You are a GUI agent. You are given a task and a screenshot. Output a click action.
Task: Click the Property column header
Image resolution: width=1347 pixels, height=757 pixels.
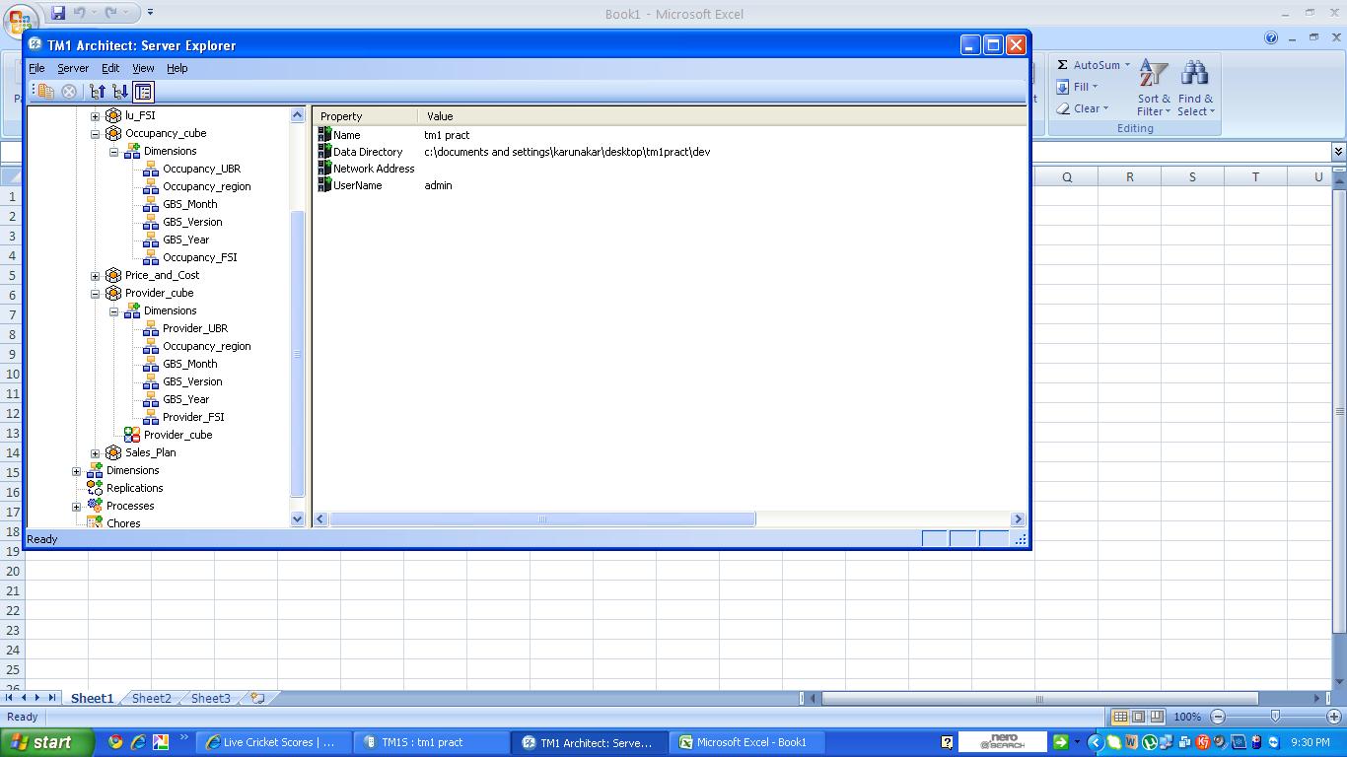pos(366,116)
